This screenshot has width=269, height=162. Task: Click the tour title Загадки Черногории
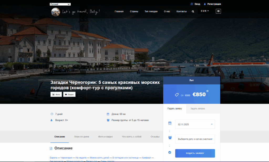click(x=105, y=85)
